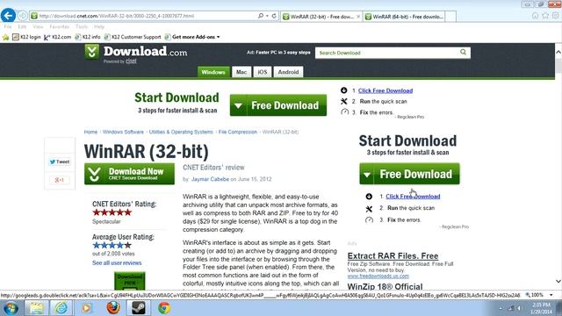This screenshot has height=316, width=562.
Task: Open the browser Tools gear icon
Action: pyautogui.click(x=556, y=16)
